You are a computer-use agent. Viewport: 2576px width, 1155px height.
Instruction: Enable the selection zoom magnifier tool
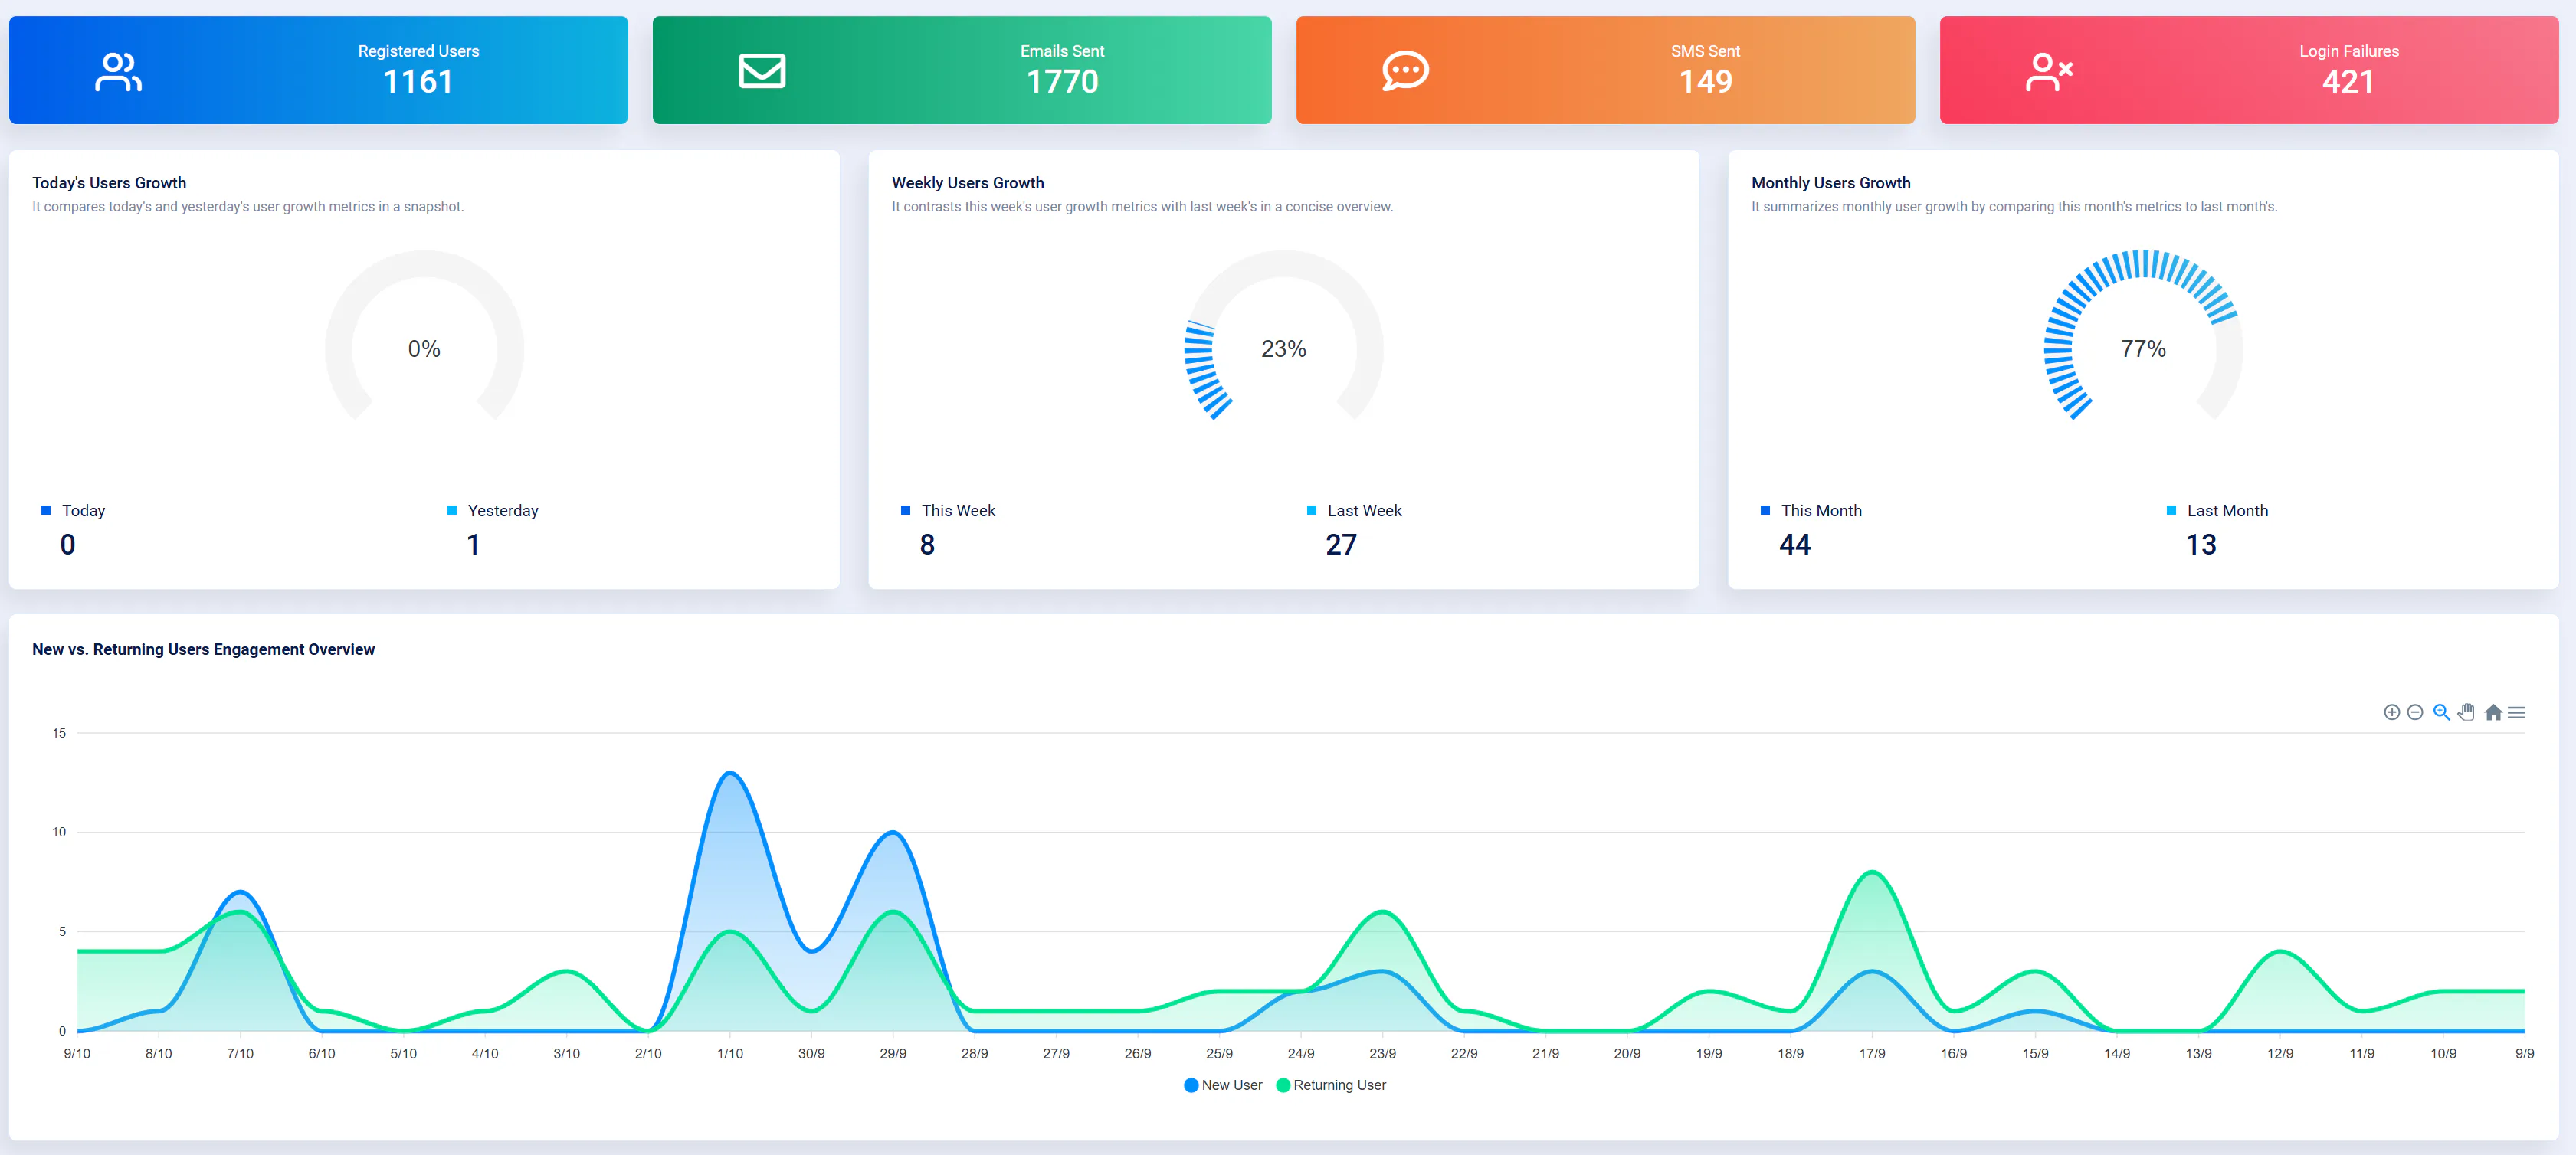[2441, 712]
